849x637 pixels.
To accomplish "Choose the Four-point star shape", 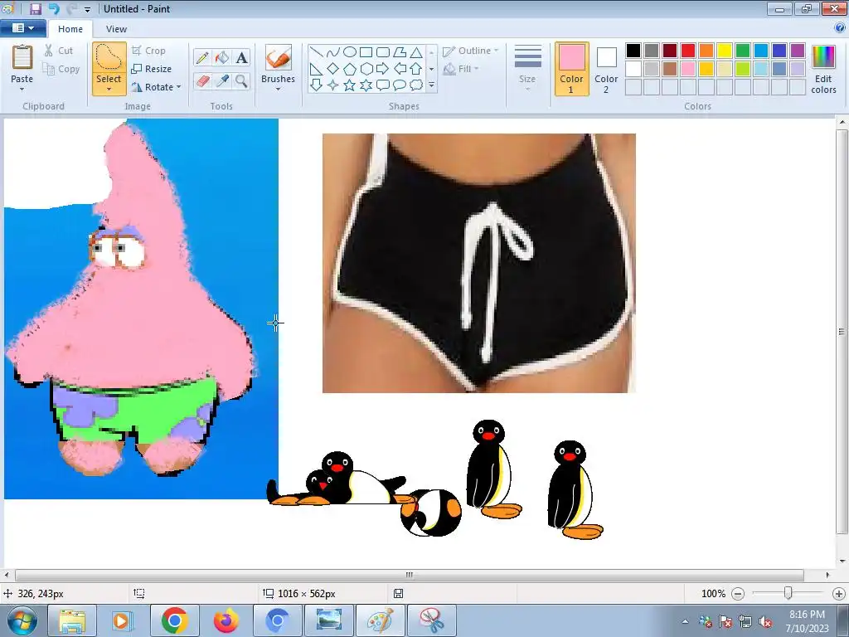I will point(333,85).
